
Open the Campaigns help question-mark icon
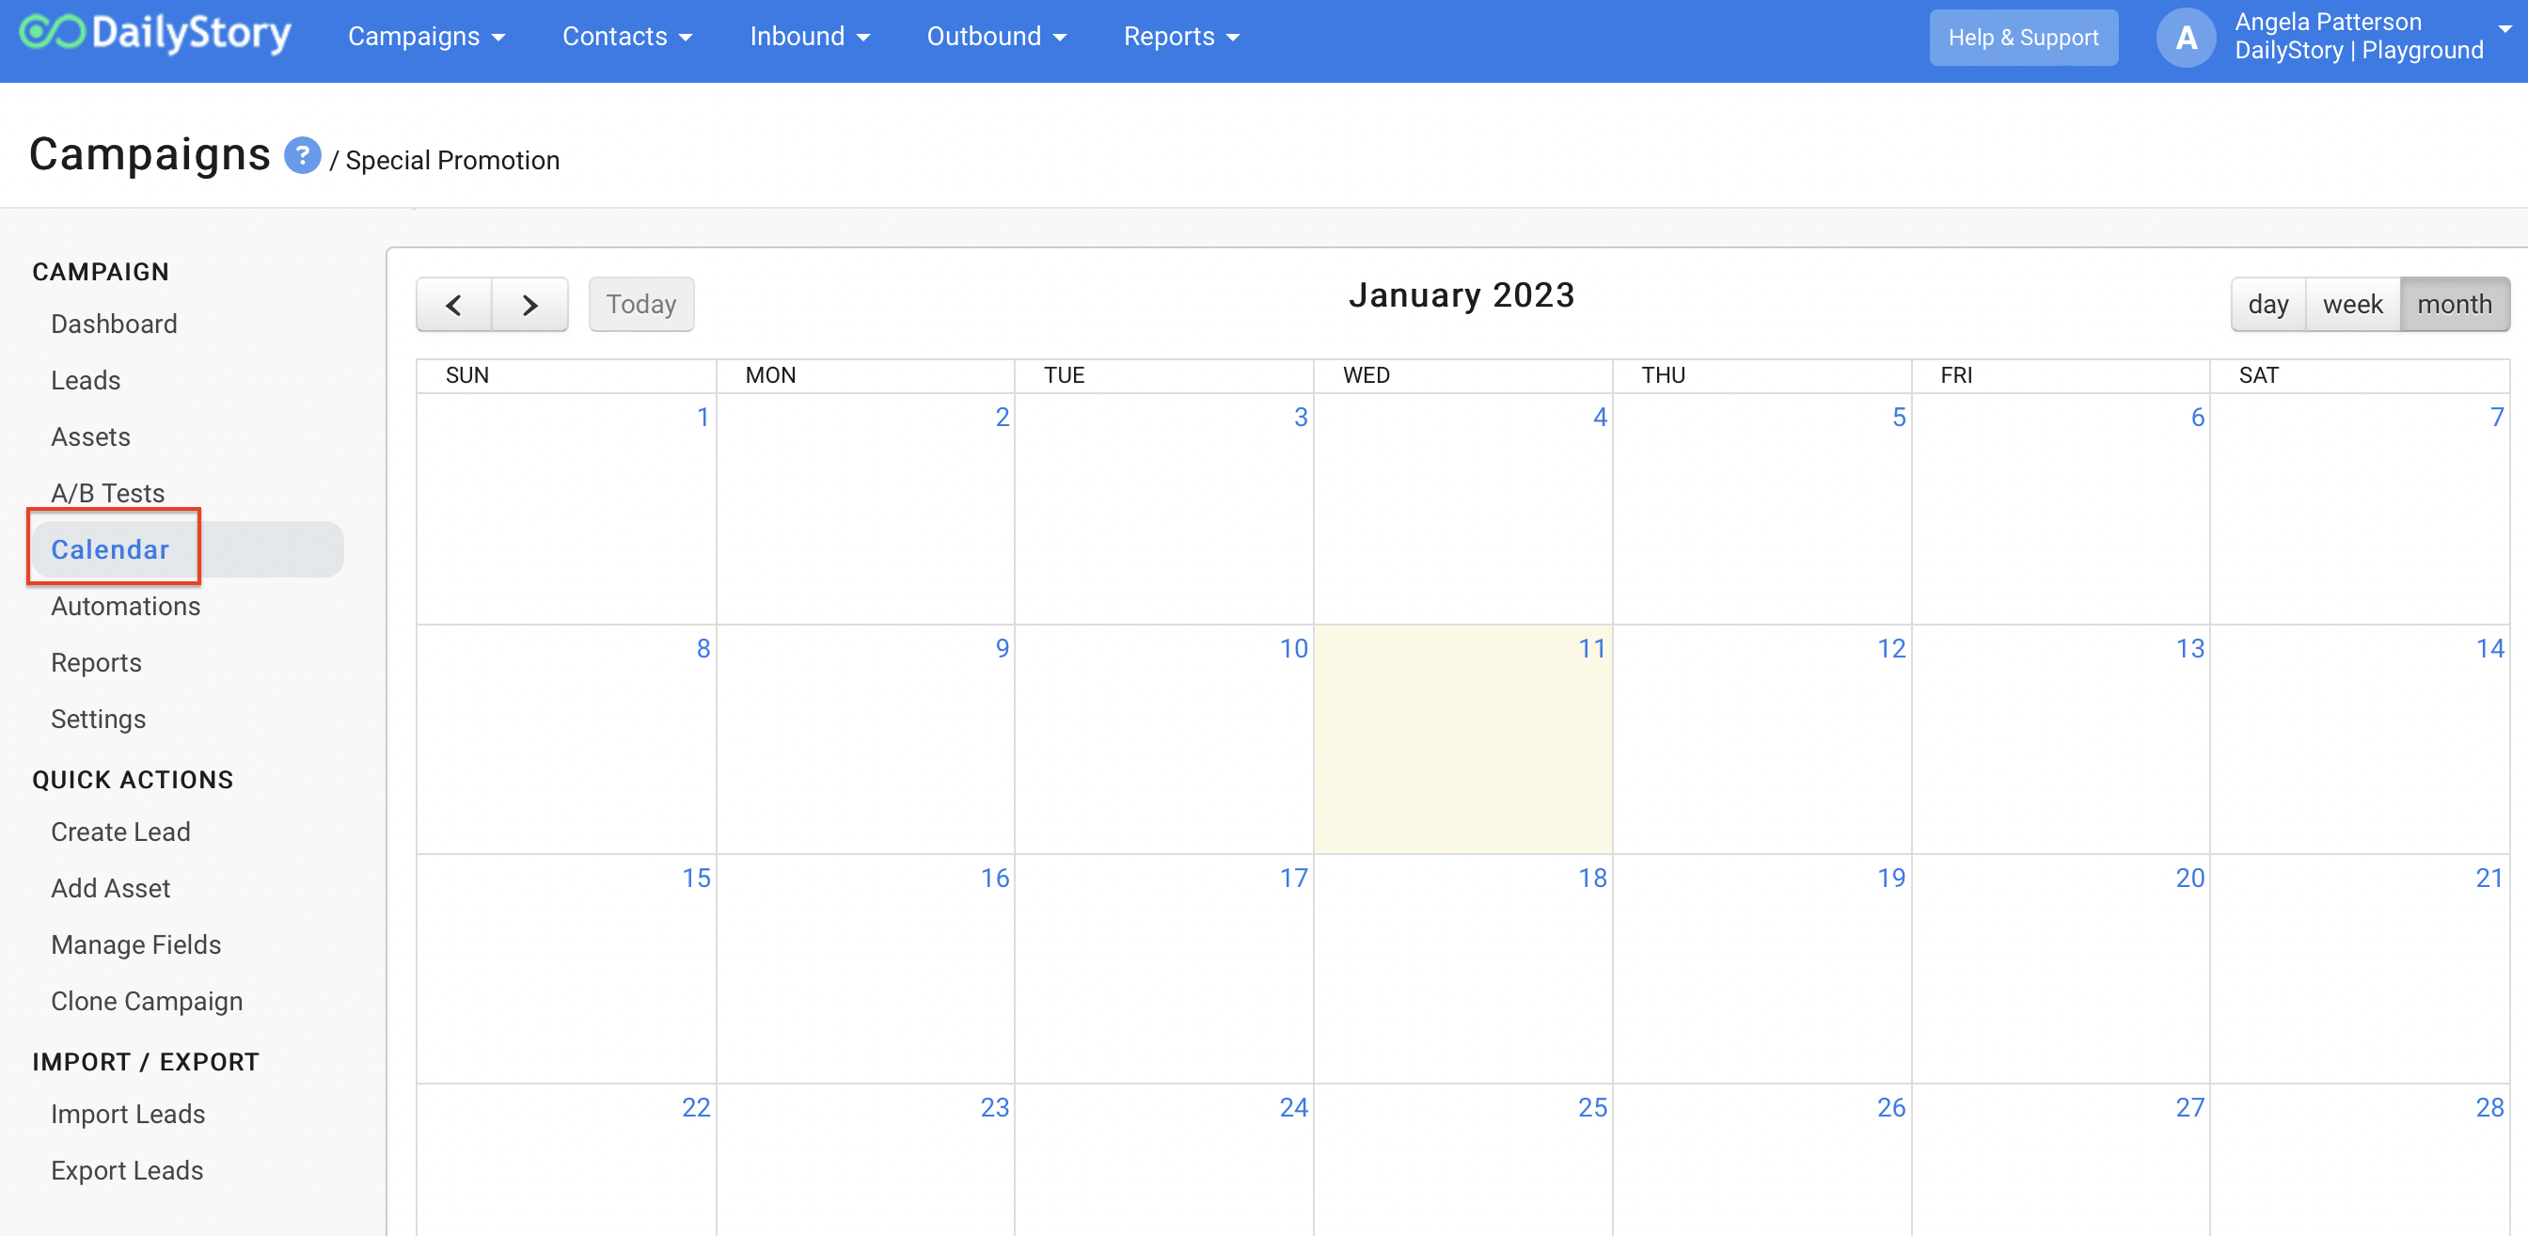tap(302, 155)
